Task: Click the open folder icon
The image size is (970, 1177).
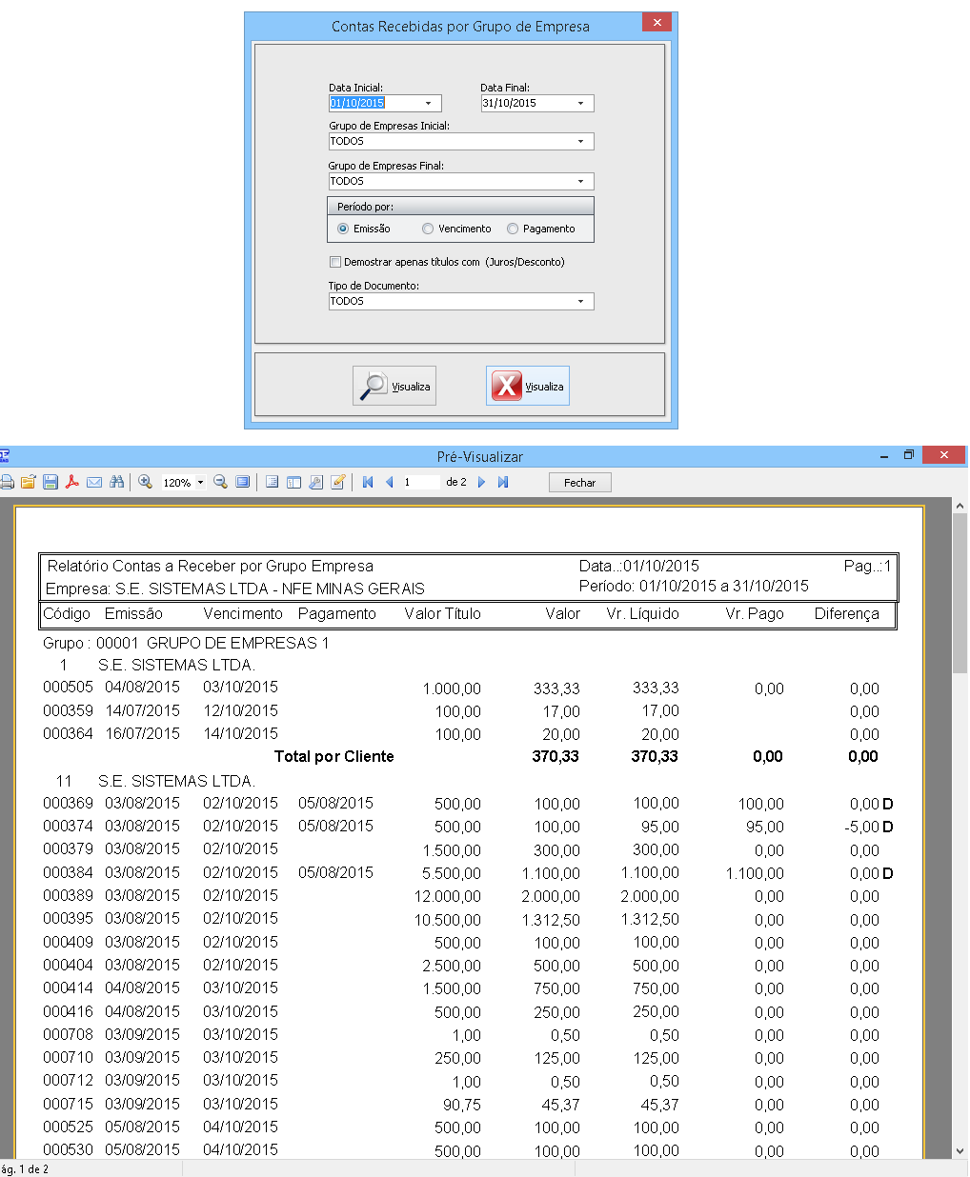Action: (29, 483)
